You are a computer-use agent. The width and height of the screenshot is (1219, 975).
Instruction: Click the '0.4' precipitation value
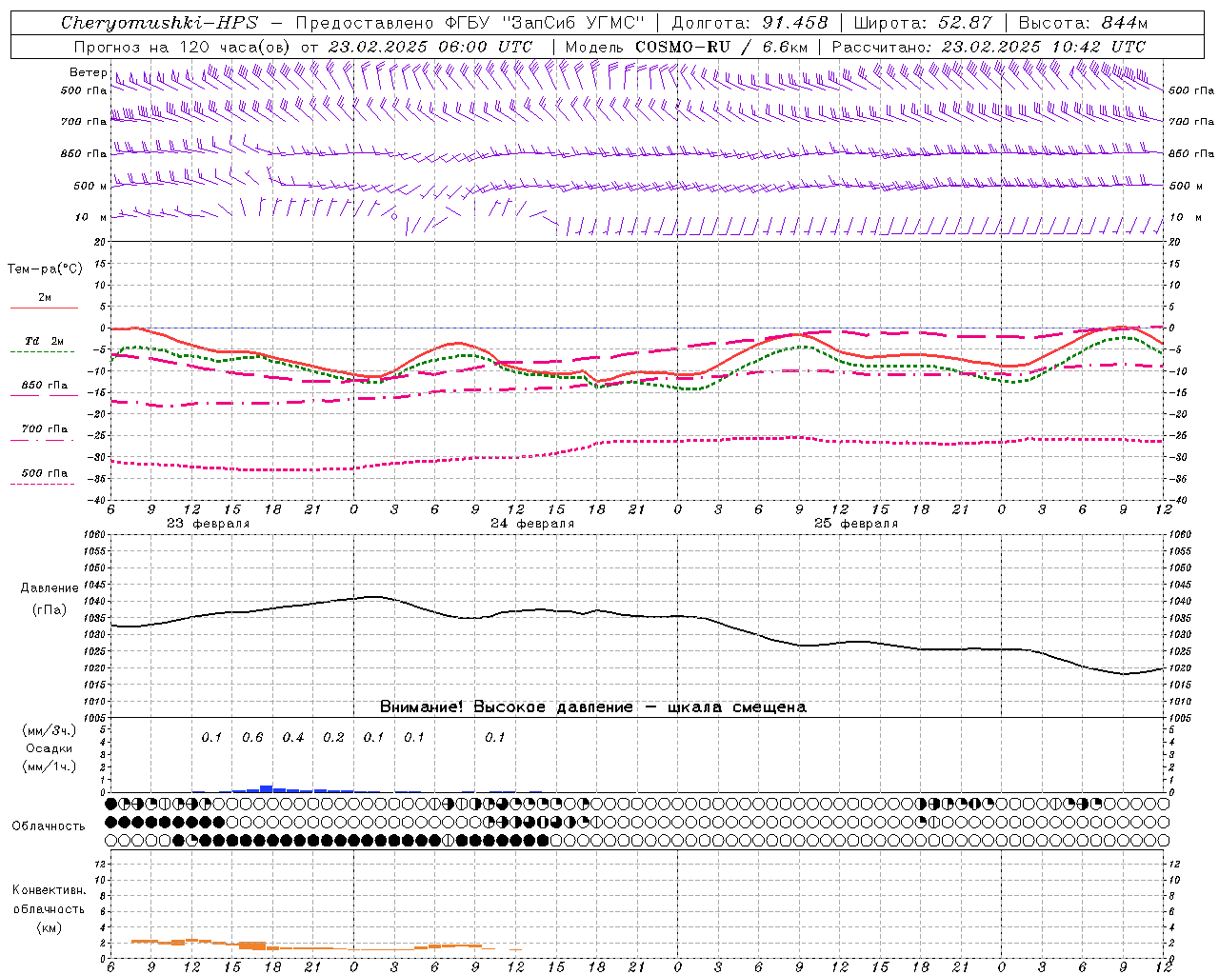pyautogui.click(x=293, y=738)
